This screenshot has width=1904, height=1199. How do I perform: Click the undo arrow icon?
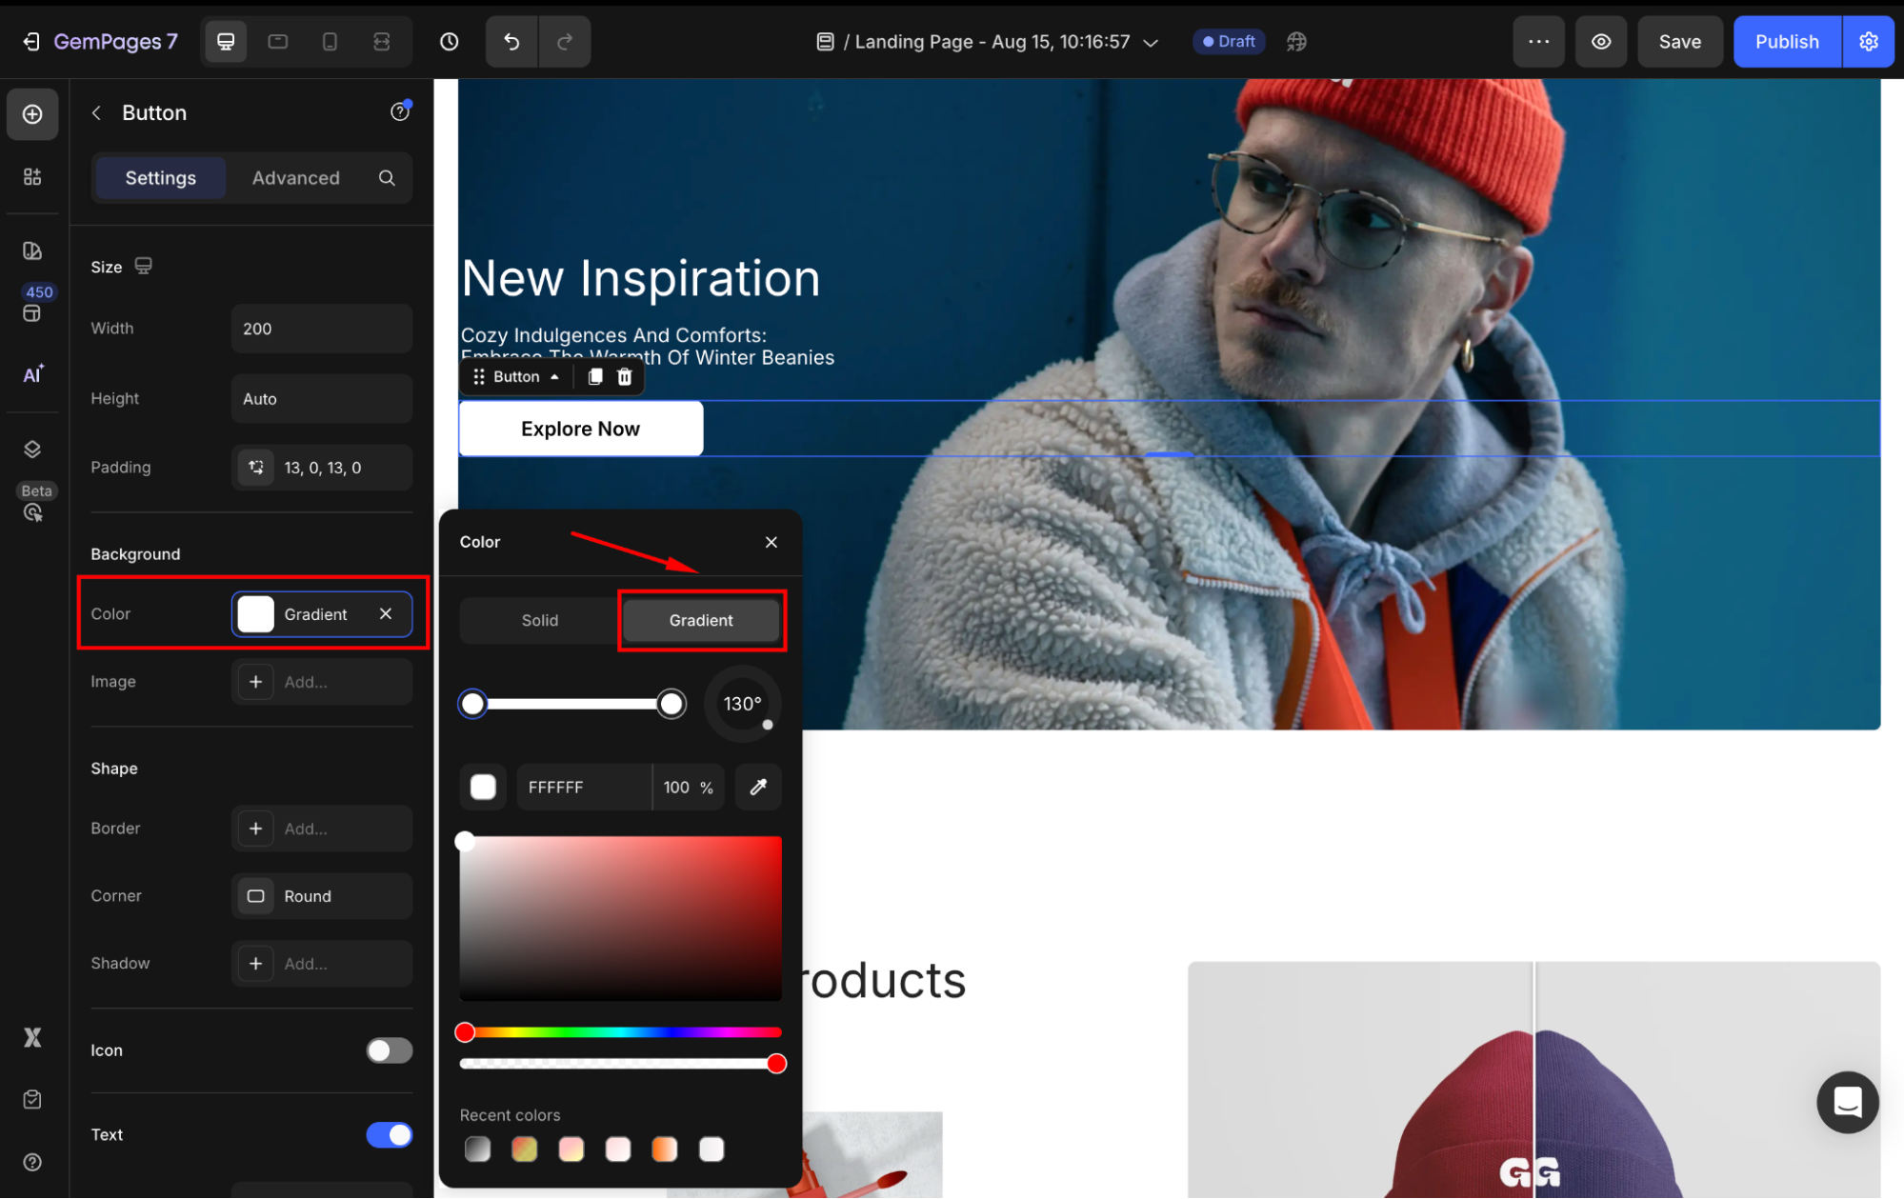(x=511, y=42)
